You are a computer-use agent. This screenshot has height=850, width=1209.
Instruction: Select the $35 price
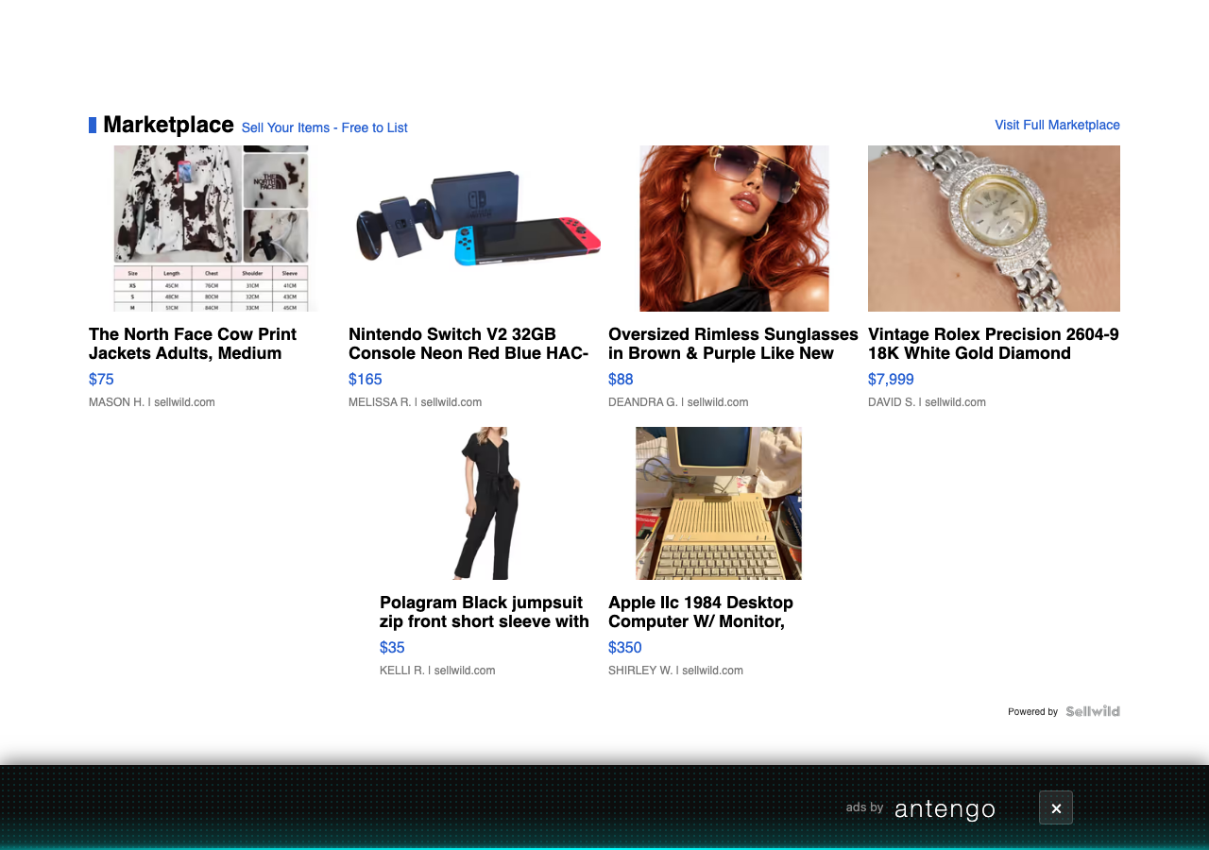[392, 648]
